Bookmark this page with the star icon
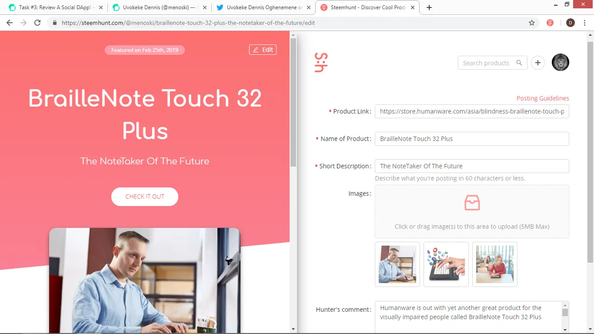 (x=532, y=23)
